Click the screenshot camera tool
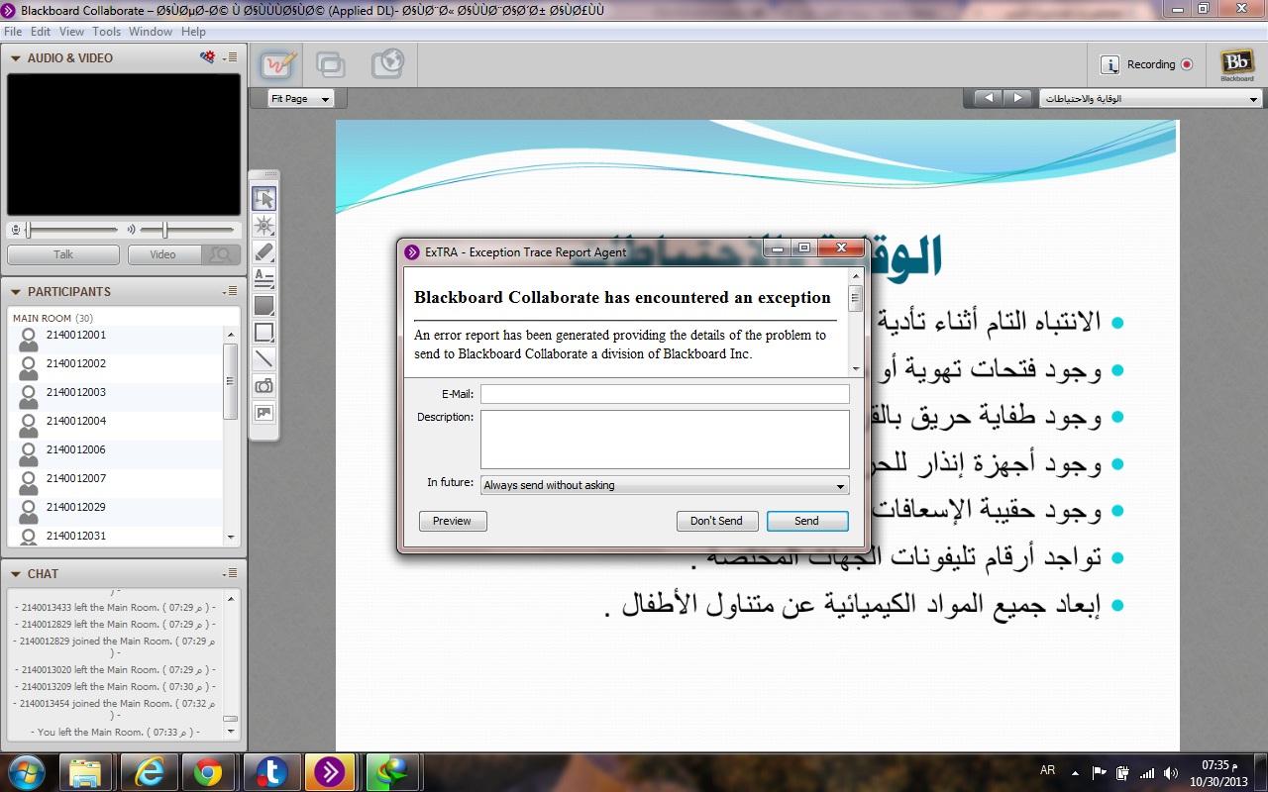1268x792 pixels. 264,386
